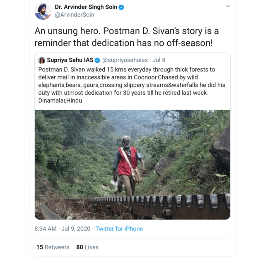Image resolution: width=265 pixels, height=257 pixels.
Task: Expand the tweet options chevron menu
Action: click(x=227, y=6)
